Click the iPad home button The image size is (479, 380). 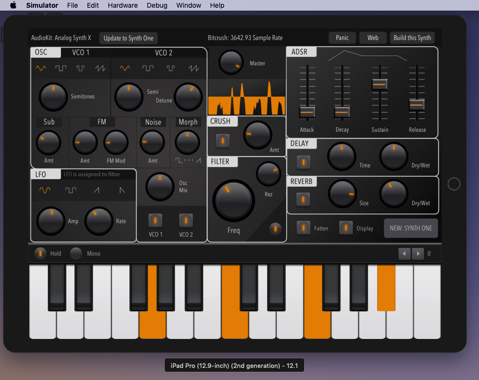coord(453,184)
